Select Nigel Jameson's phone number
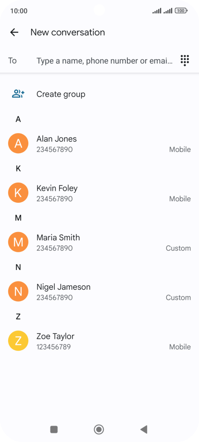The image size is (199, 442). coord(54,298)
